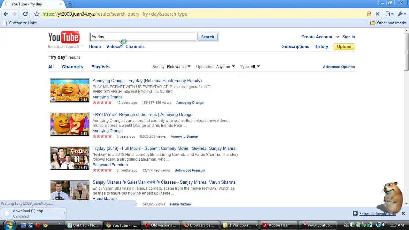The image size is (409, 230).
Task: Close the downloads bar
Action: pos(403,213)
